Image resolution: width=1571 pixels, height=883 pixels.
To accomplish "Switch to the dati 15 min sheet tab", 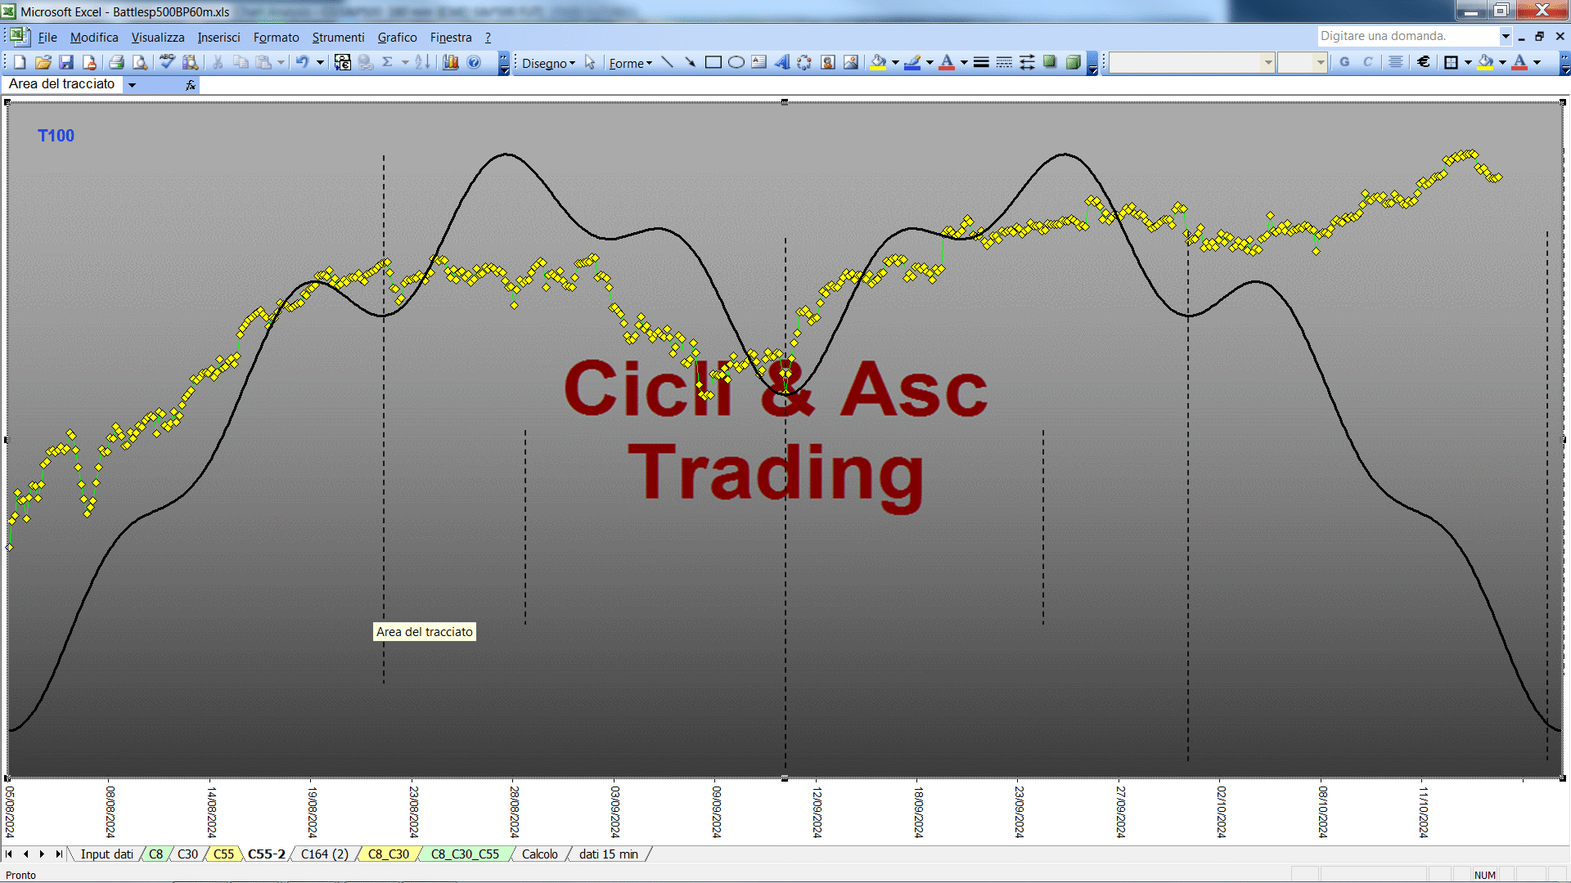I will click(609, 854).
